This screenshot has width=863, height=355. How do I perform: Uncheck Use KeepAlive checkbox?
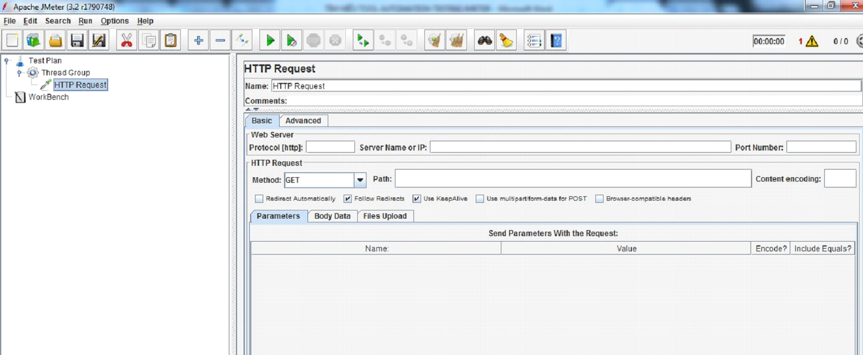pyautogui.click(x=417, y=199)
